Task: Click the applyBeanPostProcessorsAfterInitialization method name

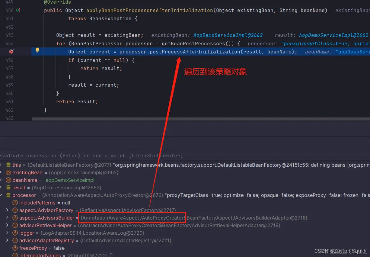Action: 150,10
